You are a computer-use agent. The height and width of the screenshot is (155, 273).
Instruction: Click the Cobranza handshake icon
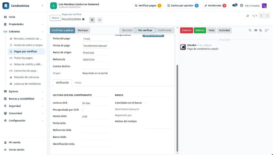5,31
